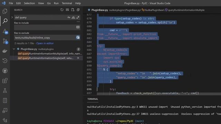
Task: Toggle Use Regular Expression in search
Action: (78, 18)
